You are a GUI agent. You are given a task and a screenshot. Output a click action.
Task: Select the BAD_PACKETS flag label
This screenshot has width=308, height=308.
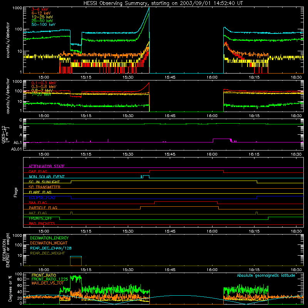coord(42,223)
